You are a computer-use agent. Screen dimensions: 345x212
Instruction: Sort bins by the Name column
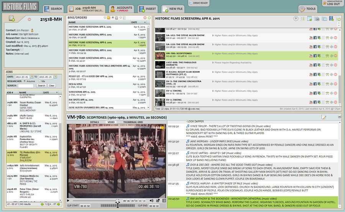(99, 22)
